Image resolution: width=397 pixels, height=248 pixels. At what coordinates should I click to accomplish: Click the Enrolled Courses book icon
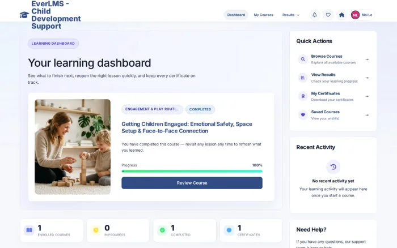click(x=29, y=230)
